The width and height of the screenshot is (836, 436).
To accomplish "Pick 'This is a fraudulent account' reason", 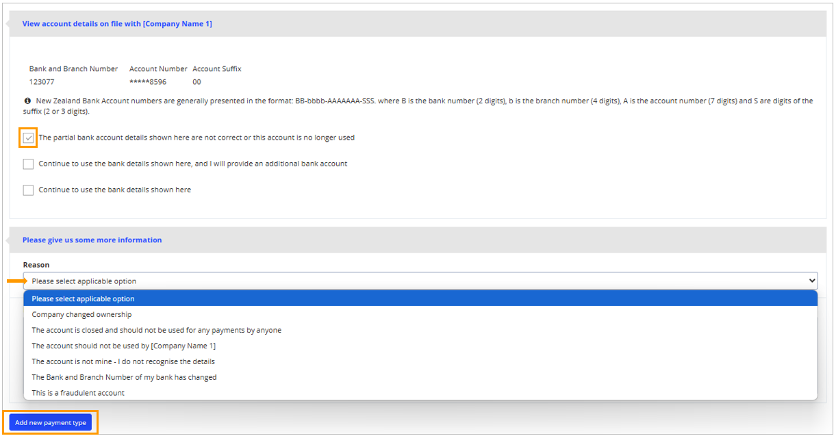I will tap(78, 394).
